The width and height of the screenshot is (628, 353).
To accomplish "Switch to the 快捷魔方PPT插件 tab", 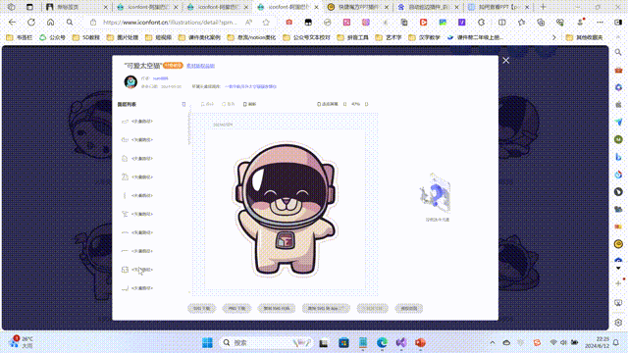I will point(357,7).
